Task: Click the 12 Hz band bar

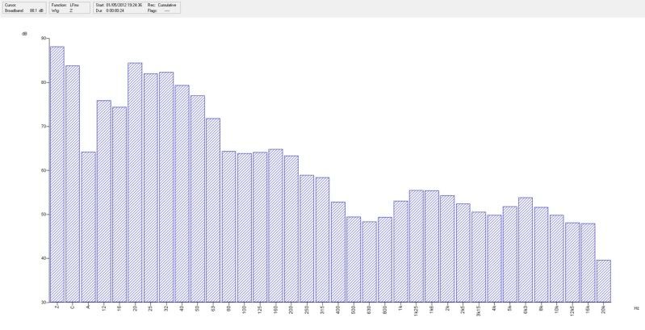Action: tap(103, 201)
